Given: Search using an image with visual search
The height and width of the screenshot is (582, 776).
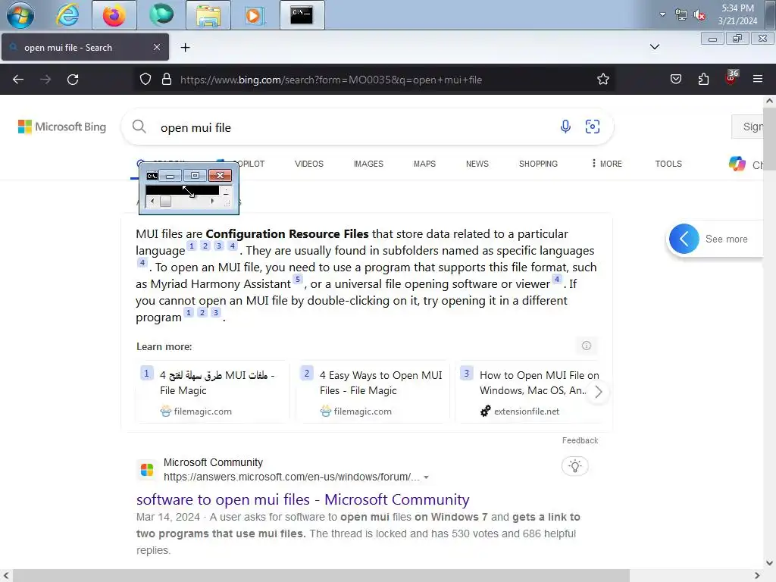Looking at the screenshot, I should [x=593, y=127].
